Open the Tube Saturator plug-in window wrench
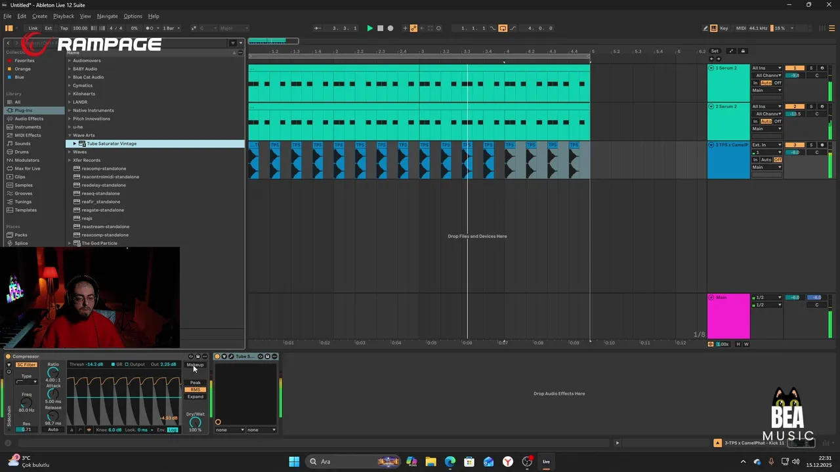840x472 pixels. (x=231, y=356)
